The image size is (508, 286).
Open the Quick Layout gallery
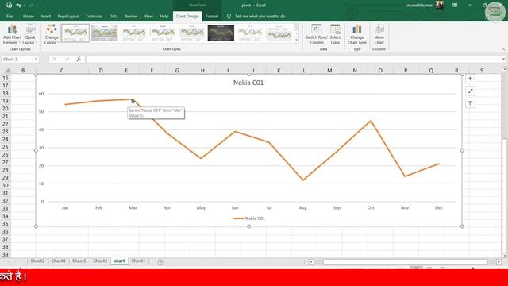click(x=30, y=34)
